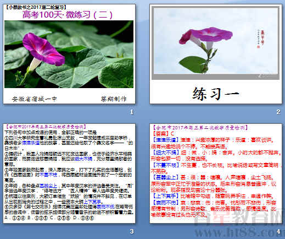Select slide 3 thumbnail with idiom question
The height and width of the screenshot is (239, 285).
69,173
